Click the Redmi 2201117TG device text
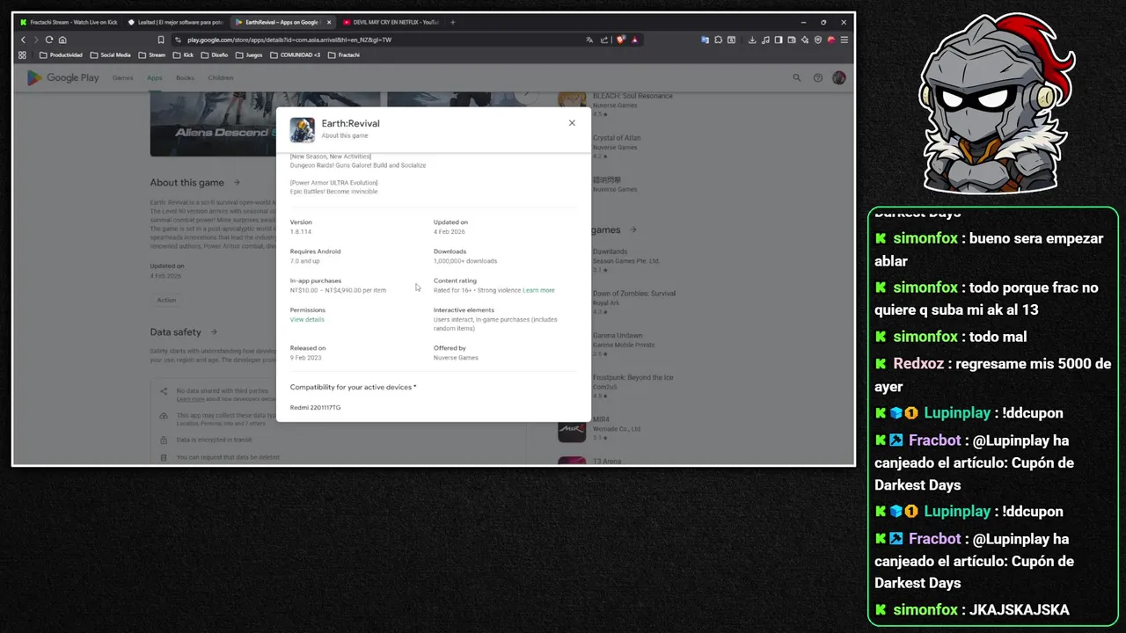Viewport: 1126px width, 633px height. tap(315, 408)
